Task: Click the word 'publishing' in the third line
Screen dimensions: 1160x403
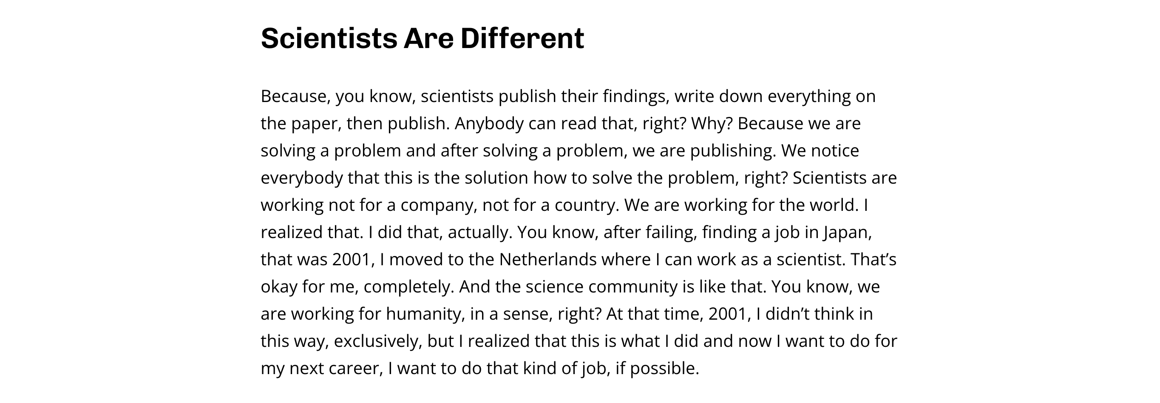Action: tap(731, 151)
